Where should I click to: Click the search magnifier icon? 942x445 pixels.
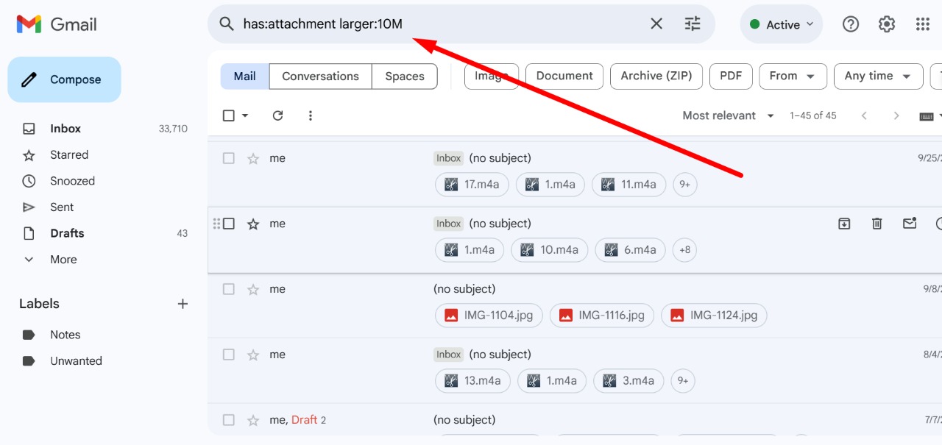(227, 24)
